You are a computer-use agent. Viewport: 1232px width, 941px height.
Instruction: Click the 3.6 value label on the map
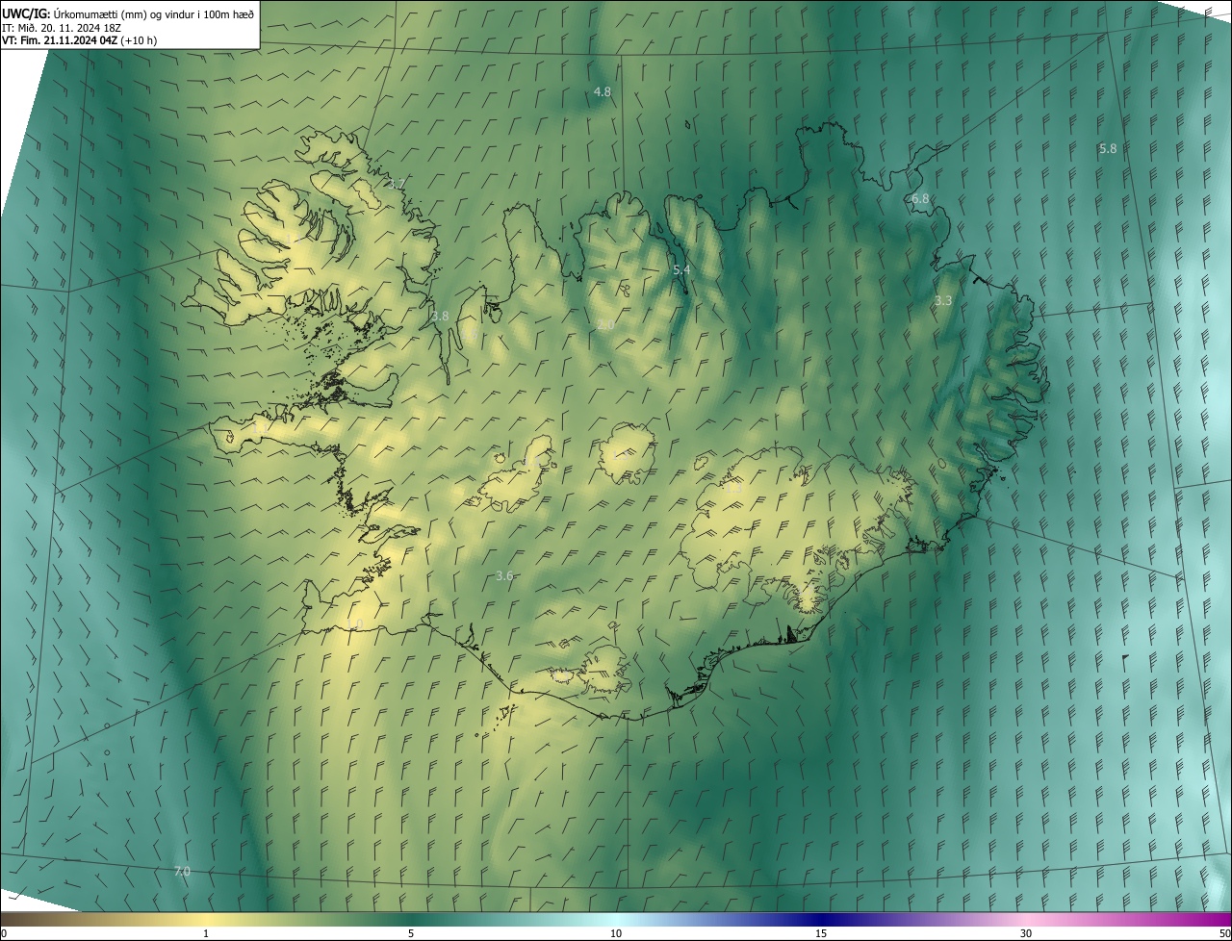point(504,576)
